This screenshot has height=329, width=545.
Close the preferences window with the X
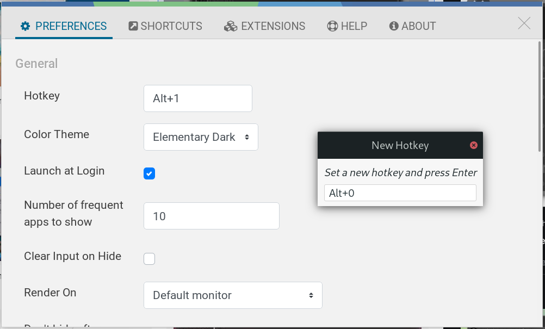coord(523,23)
